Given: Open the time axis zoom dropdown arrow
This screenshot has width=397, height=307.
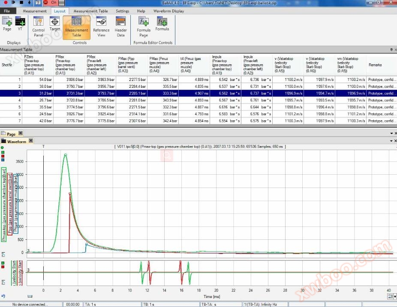Looking at the screenshot, I should (x=394, y=296).
